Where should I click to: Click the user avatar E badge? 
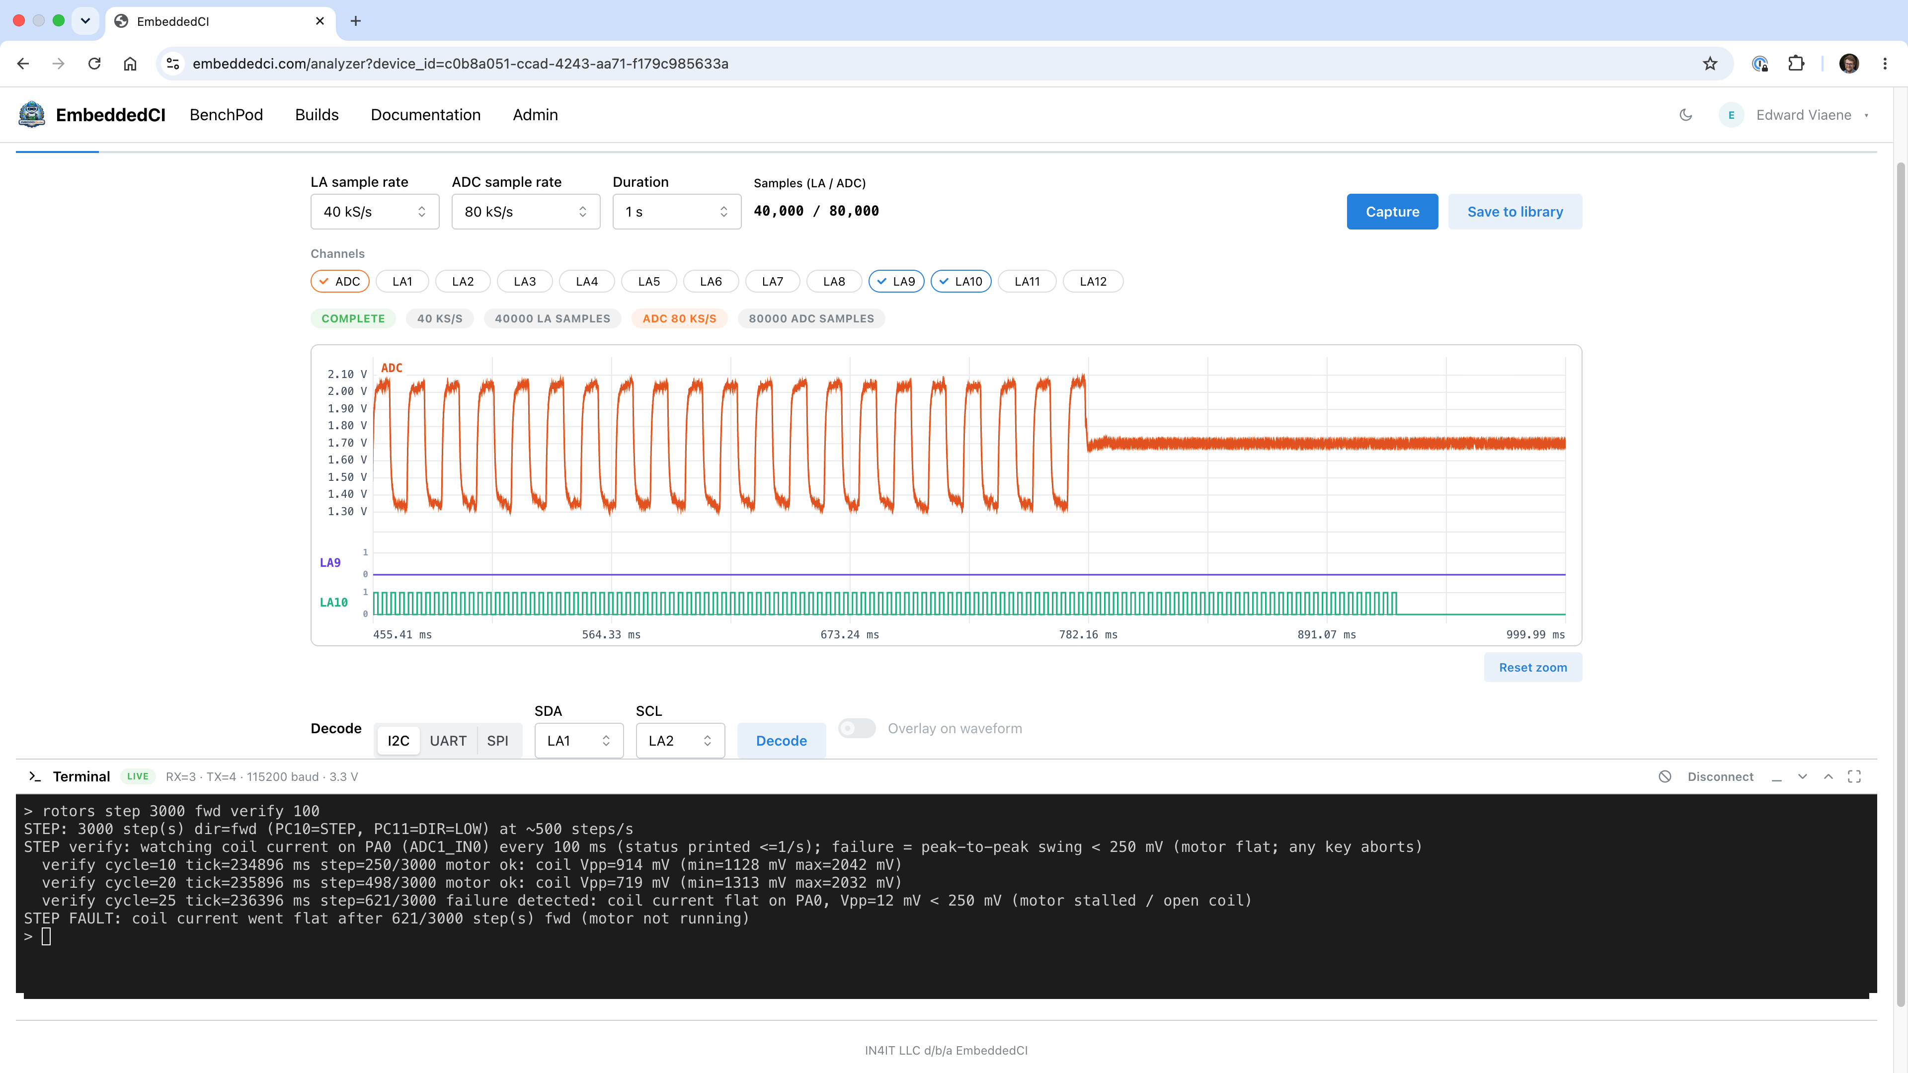click(1732, 115)
